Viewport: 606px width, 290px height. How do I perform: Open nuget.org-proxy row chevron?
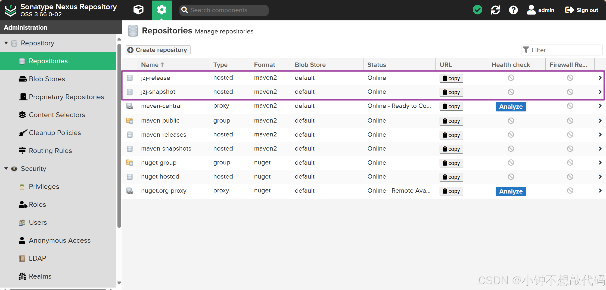(x=600, y=191)
